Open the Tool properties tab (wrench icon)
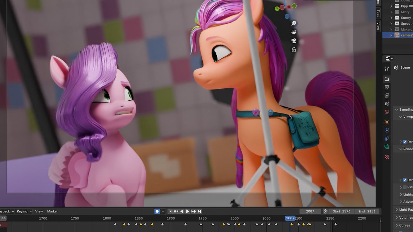This screenshot has width=413, height=232. click(386, 69)
